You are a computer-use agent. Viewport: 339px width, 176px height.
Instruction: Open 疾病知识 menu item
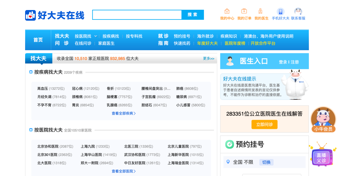click(x=229, y=36)
